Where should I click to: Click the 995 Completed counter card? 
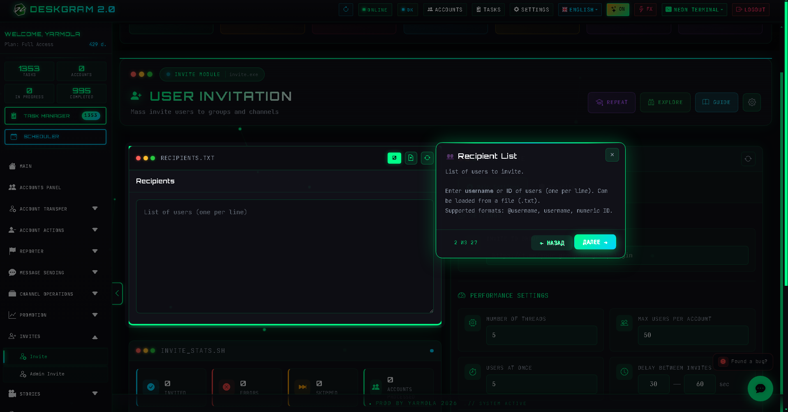[81, 93]
